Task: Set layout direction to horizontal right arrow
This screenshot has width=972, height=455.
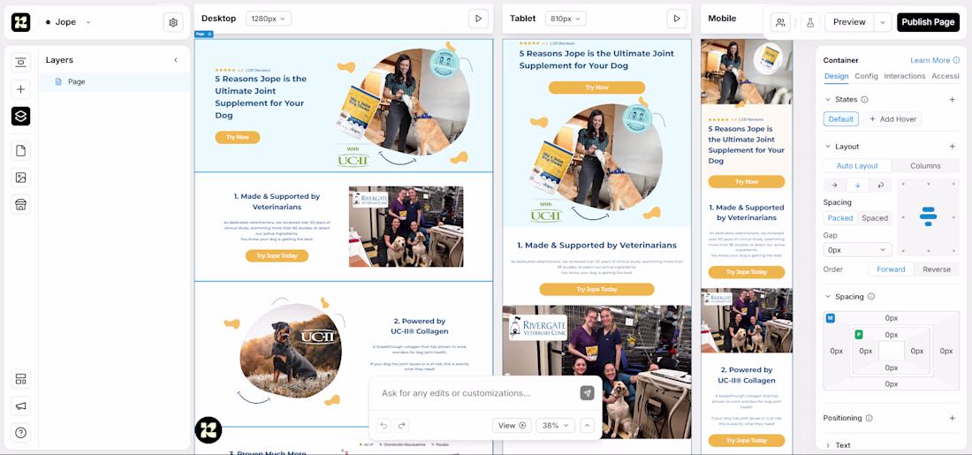Action: (834, 186)
